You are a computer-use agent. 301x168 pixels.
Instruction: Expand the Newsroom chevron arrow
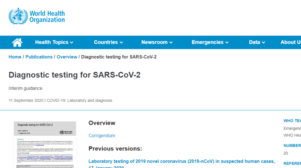point(171,43)
